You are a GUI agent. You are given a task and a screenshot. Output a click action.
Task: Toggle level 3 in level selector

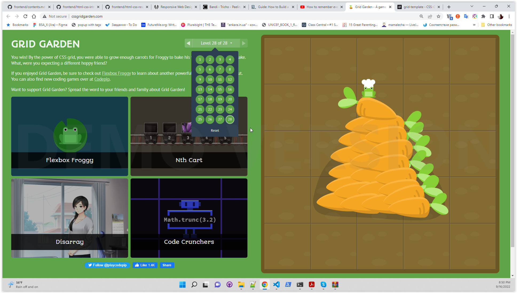point(220,59)
